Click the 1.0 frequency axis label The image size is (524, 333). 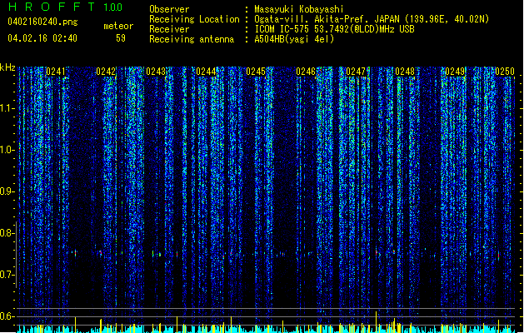click(x=7, y=150)
